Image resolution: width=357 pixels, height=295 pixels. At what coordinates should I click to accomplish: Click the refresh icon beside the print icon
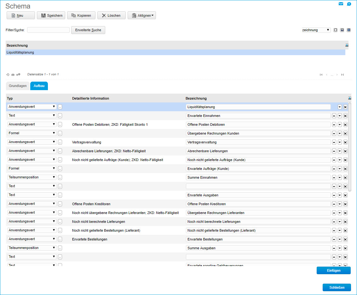(8, 75)
